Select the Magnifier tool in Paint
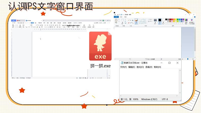Viewport: 201px width, 113px height. point(133,23)
